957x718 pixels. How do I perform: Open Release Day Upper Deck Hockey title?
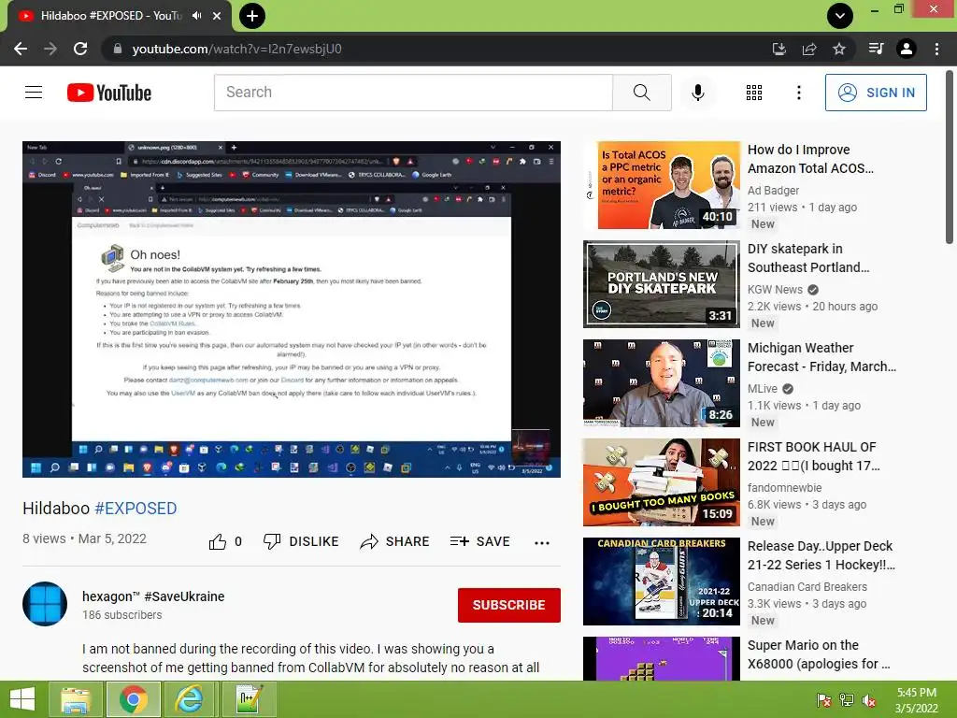point(821,555)
